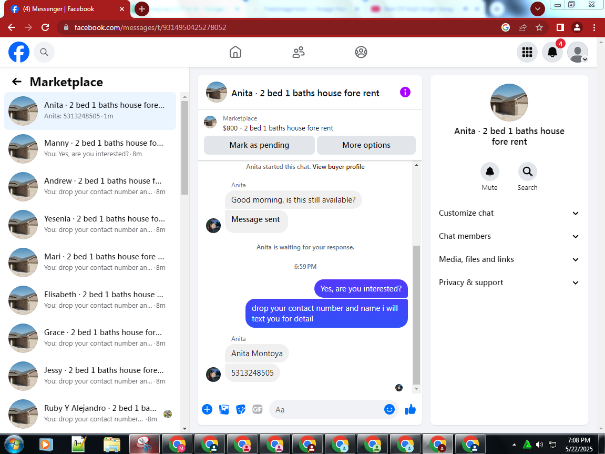The width and height of the screenshot is (605, 454).
Task: Reload the page in browser toolbar
Action: click(x=45, y=27)
